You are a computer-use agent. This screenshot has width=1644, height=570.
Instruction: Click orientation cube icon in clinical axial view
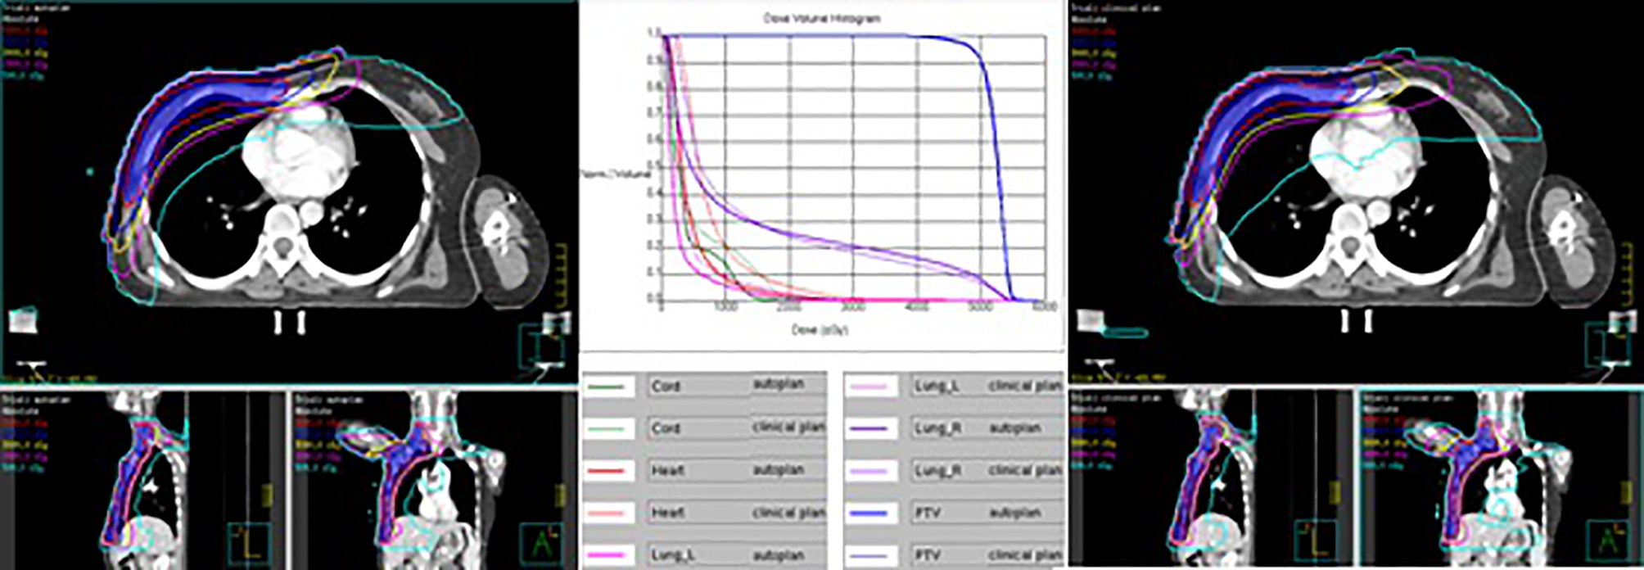pyautogui.click(x=1608, y=344)
